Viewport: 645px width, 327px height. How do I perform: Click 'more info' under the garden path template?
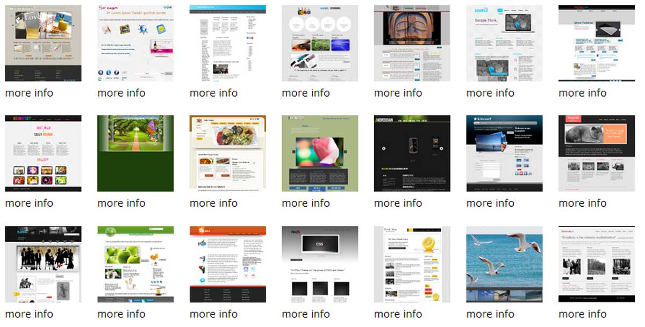click(x=121, y=203)
